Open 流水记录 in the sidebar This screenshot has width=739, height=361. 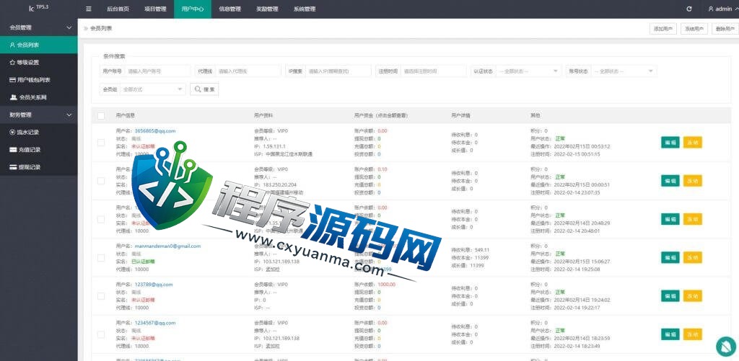(39, 133)
